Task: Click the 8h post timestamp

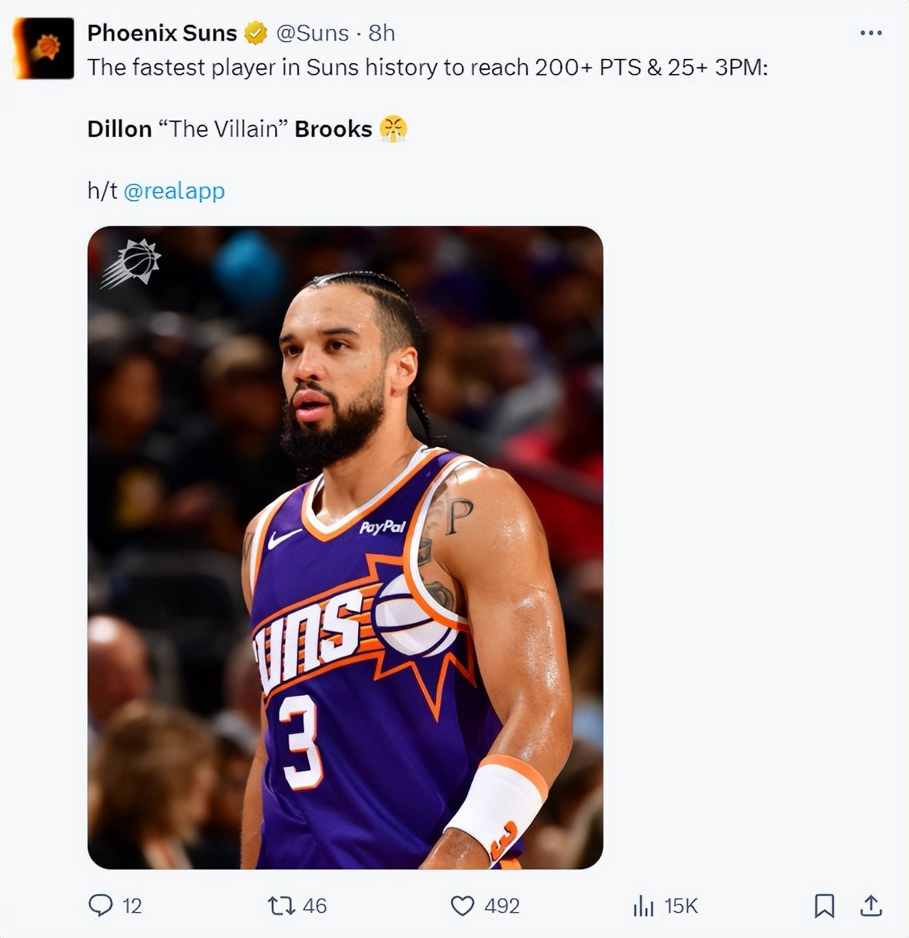Action: point(382,33)
